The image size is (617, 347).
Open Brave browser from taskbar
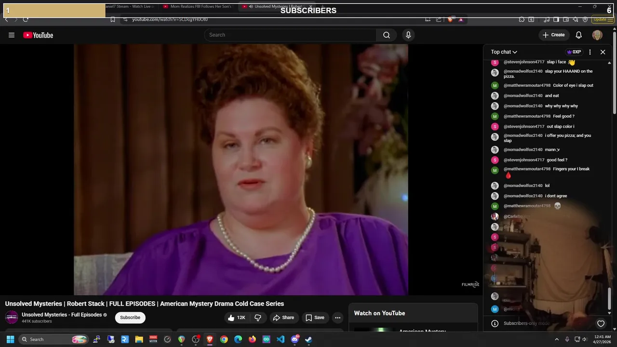210,339
